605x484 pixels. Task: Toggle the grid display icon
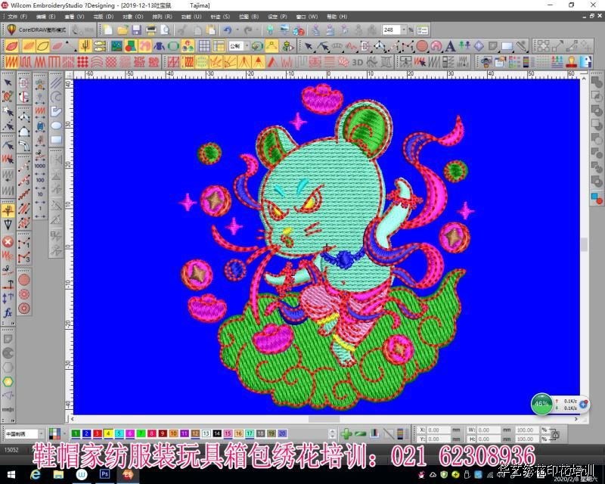click(205, 46)
